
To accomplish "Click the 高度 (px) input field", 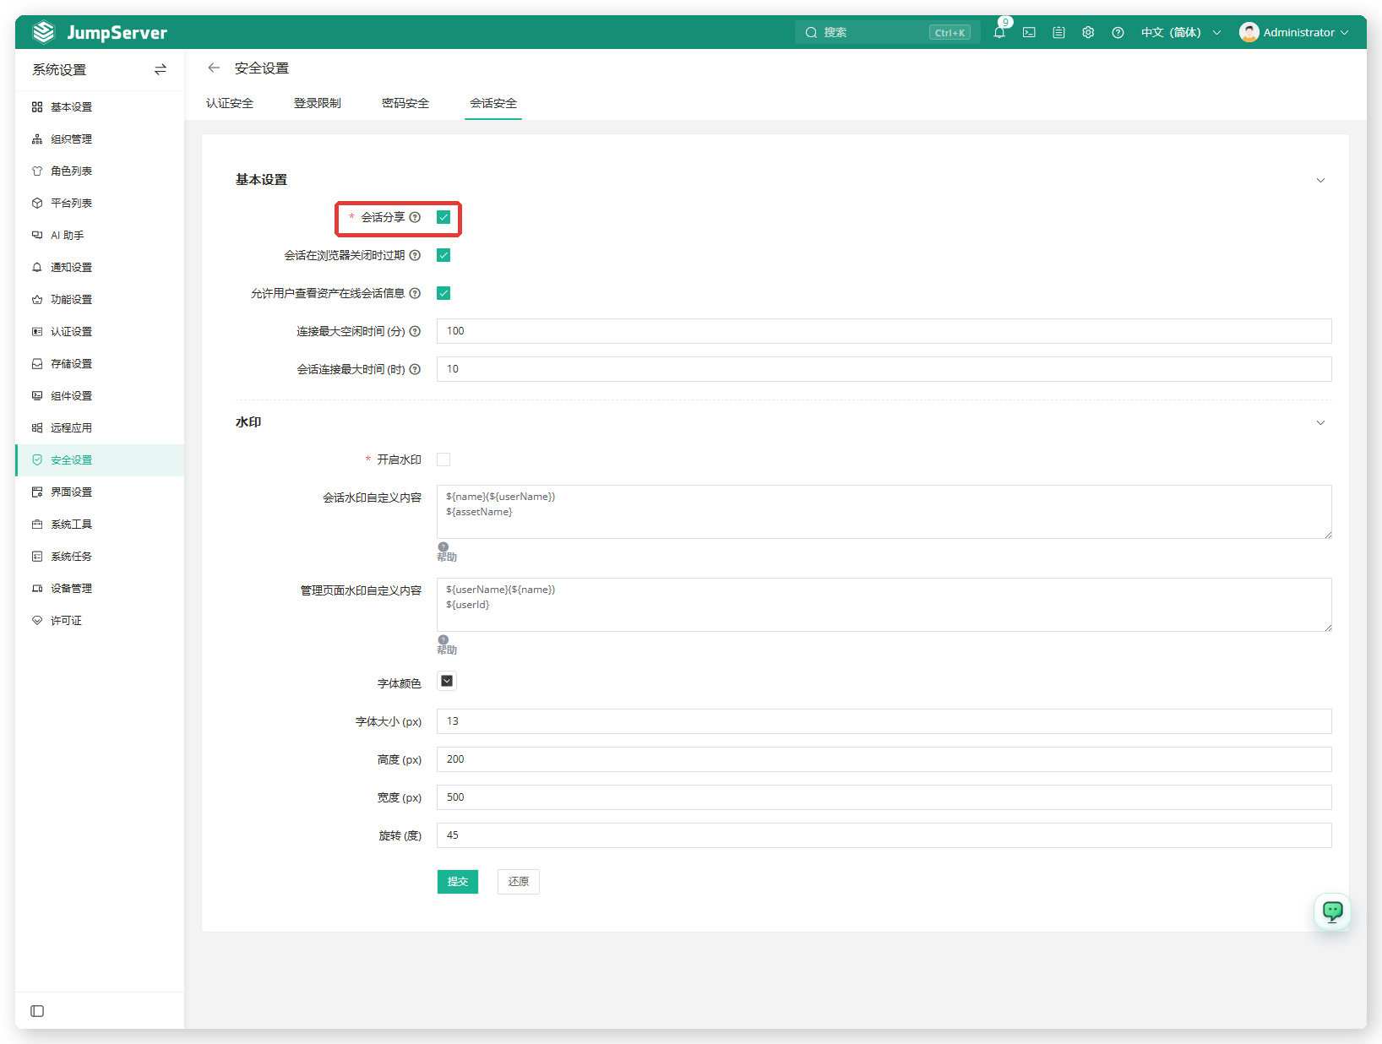I will pos(884,759).
